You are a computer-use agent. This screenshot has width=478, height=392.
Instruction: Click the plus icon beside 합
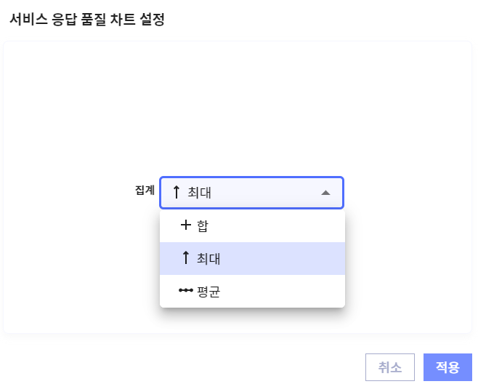pos(186,226)
